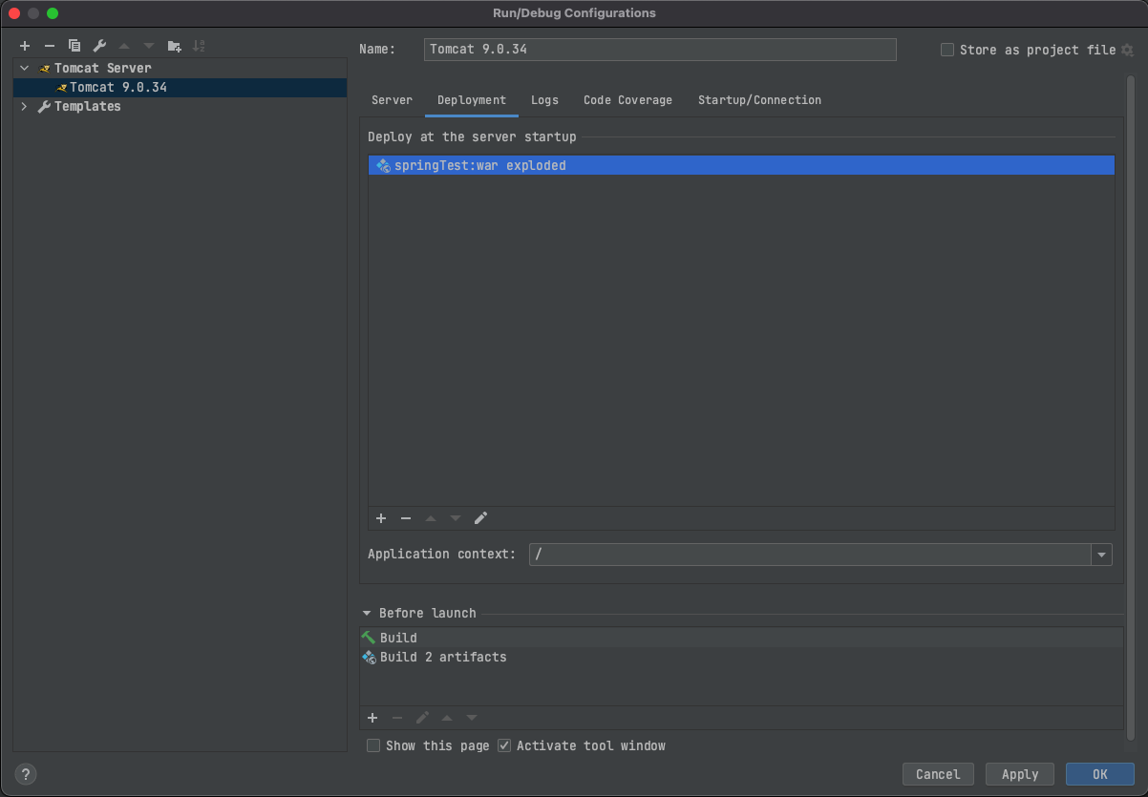Move the Before launch task up
The height and width of the screenshot is (797, 1148).
click(x=447, y=718)
